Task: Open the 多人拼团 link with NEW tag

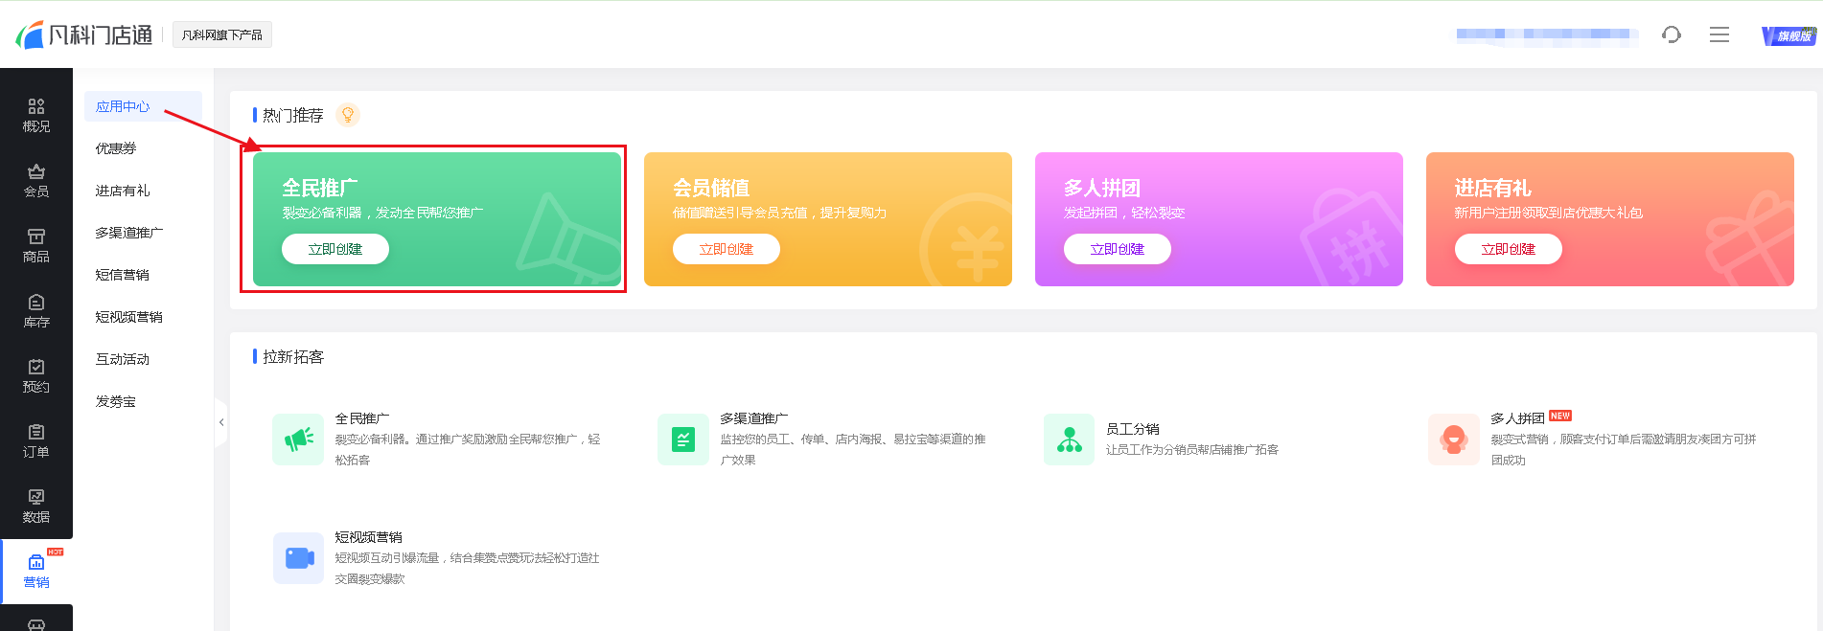Action: (1517, 418)
